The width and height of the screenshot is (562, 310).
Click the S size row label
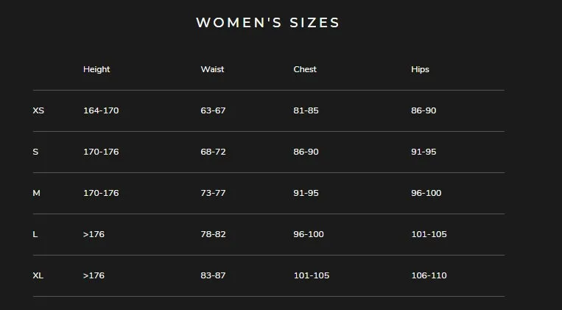[35, 152]
